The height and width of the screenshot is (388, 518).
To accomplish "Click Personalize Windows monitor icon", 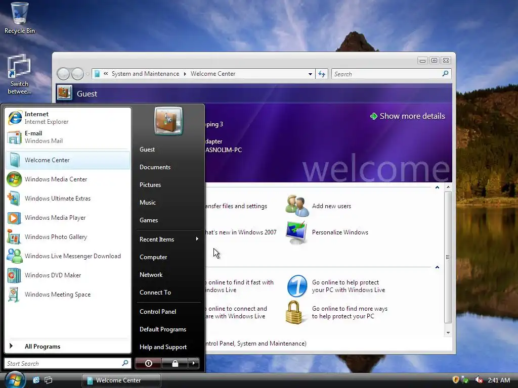I will coord(296,232).
